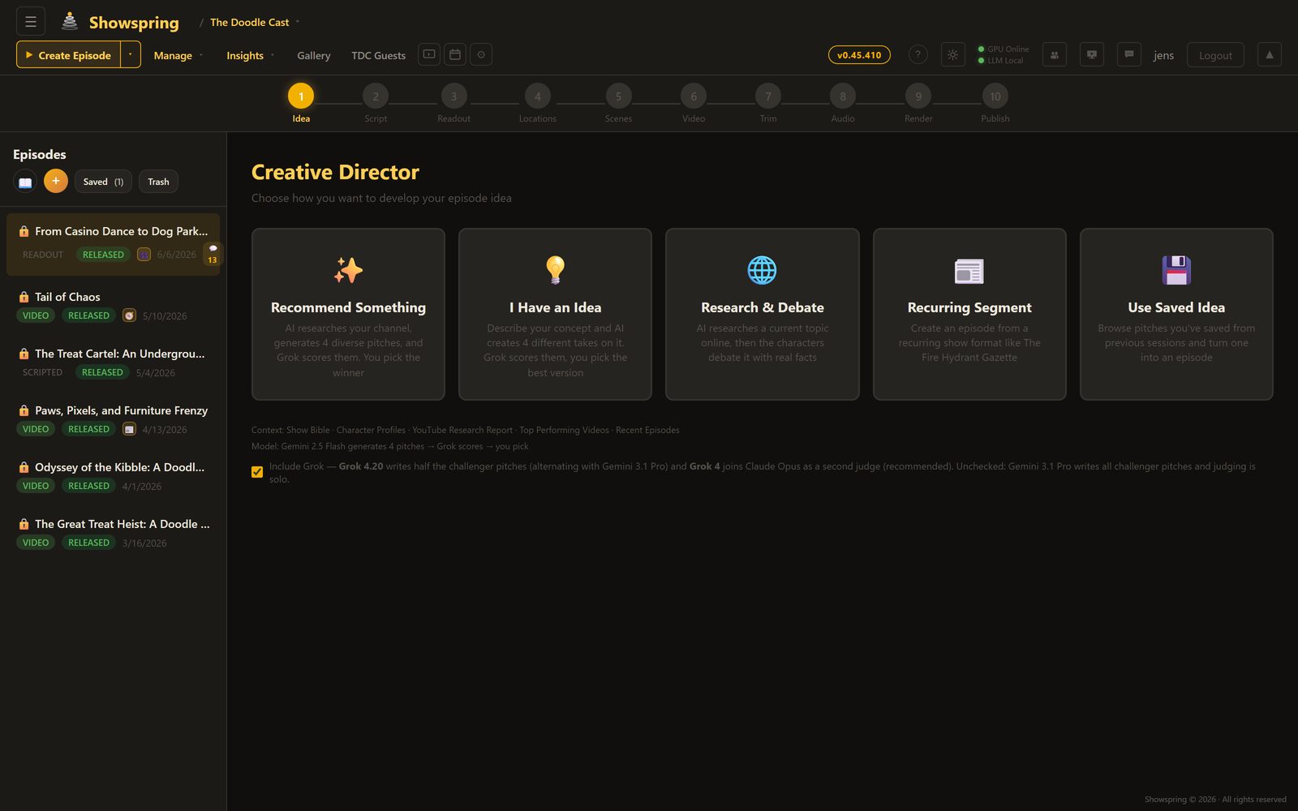Go to step 4 Locations
1298x811 pixels.
point(538,103)
